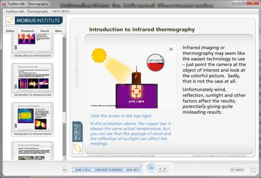Click the scroll up arrow in thumbnails panel
Image resolution: width=261 pixels, height=178 pixels.
(x=64, y=36)
